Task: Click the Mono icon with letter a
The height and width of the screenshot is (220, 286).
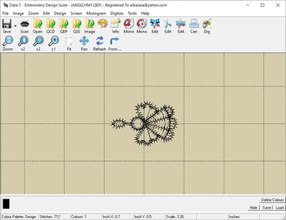Action: (x=129, y=24)
